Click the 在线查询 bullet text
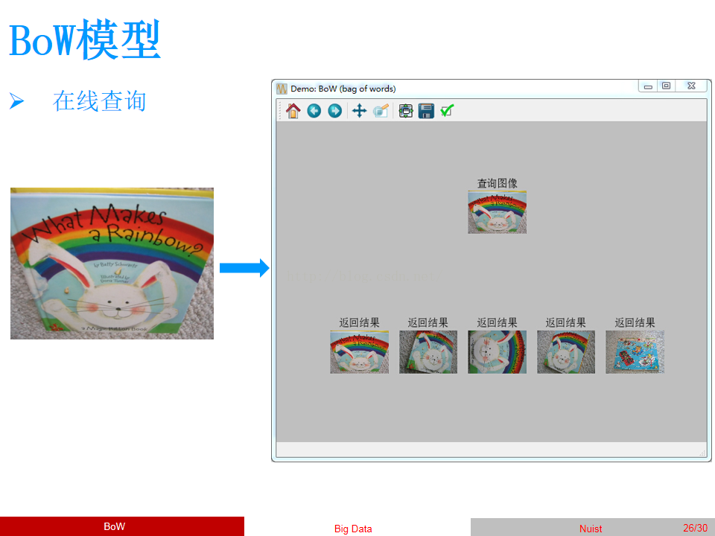 [x=99, y=100]
